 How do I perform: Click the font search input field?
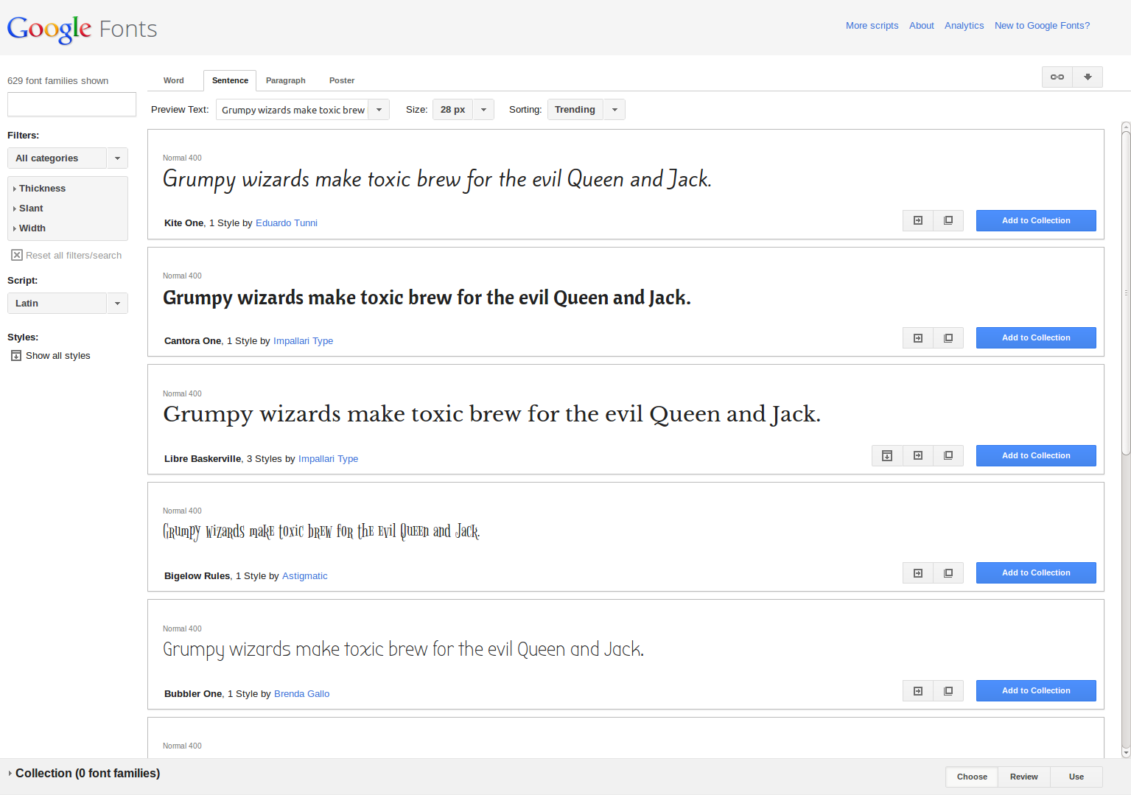tap(71, 105)
